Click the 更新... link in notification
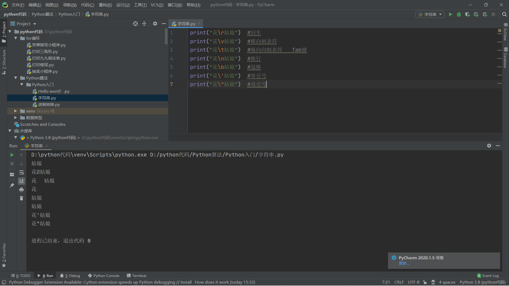This screenshot has height=286, width=509. point(404,263)
